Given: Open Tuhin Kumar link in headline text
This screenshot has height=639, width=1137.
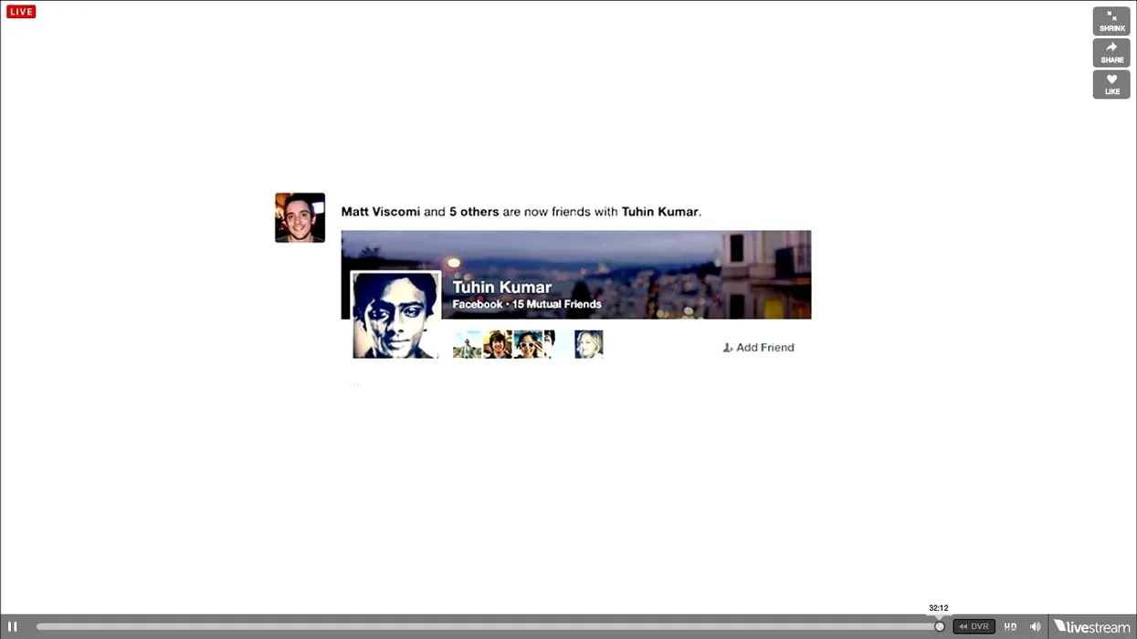Looking at the screenshot, I should pyautogui.click(x=659, y=212).
